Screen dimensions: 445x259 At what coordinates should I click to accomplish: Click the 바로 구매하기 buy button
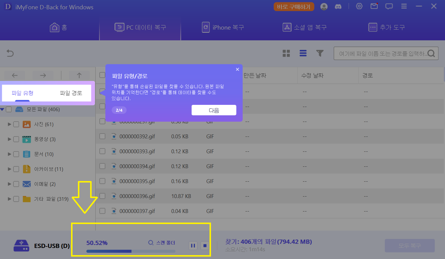pyautogui.click(x=294, y=7)
